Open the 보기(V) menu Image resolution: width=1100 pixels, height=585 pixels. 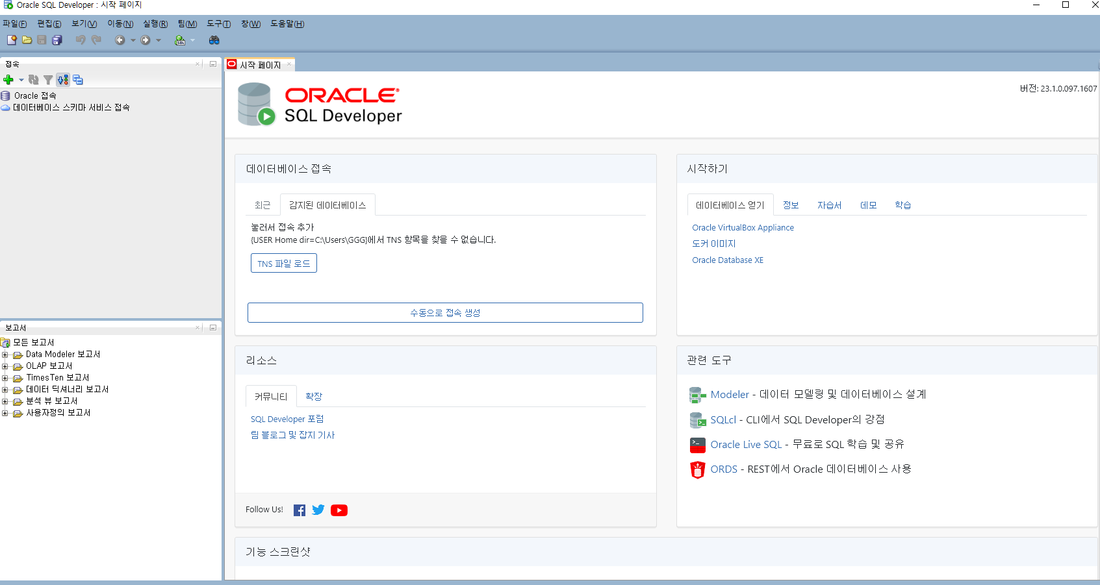(84, 24)
